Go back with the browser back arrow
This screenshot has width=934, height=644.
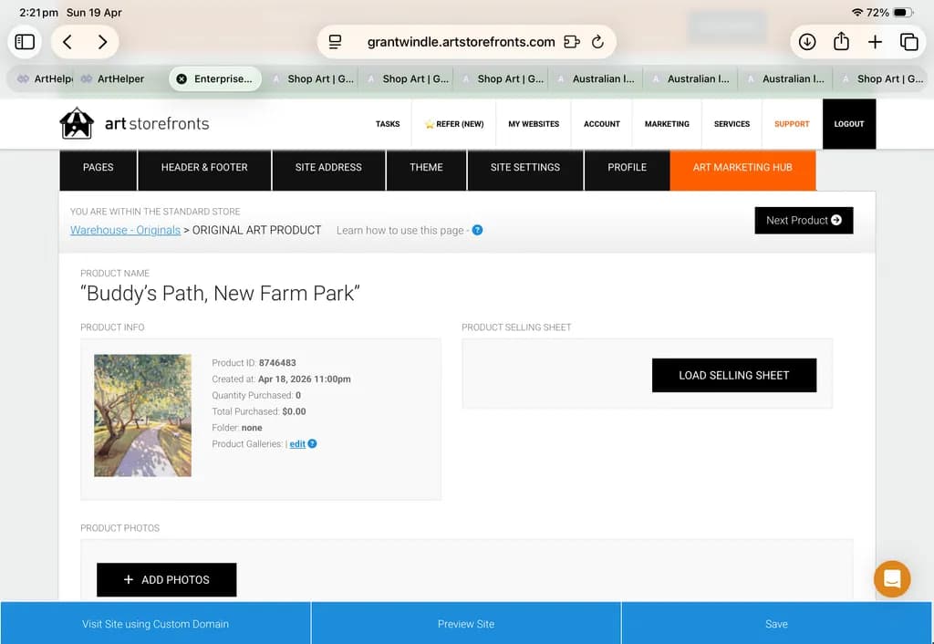67,42
